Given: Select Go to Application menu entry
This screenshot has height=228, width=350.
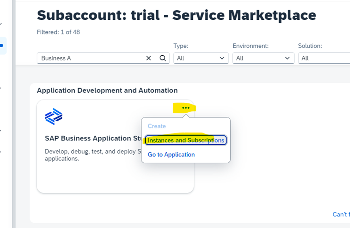Looking at the screenshot, I should tap(171, 154).
